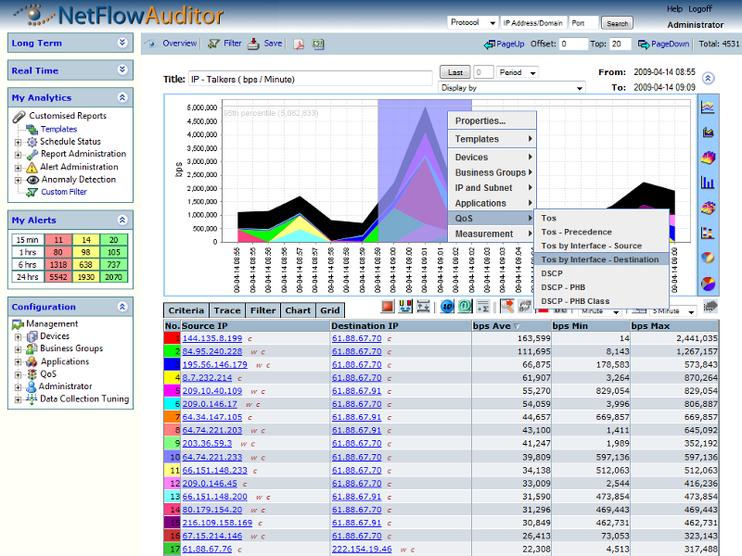Click the Title text field
The width and height of the screenshot is (742, 556).
311,79
